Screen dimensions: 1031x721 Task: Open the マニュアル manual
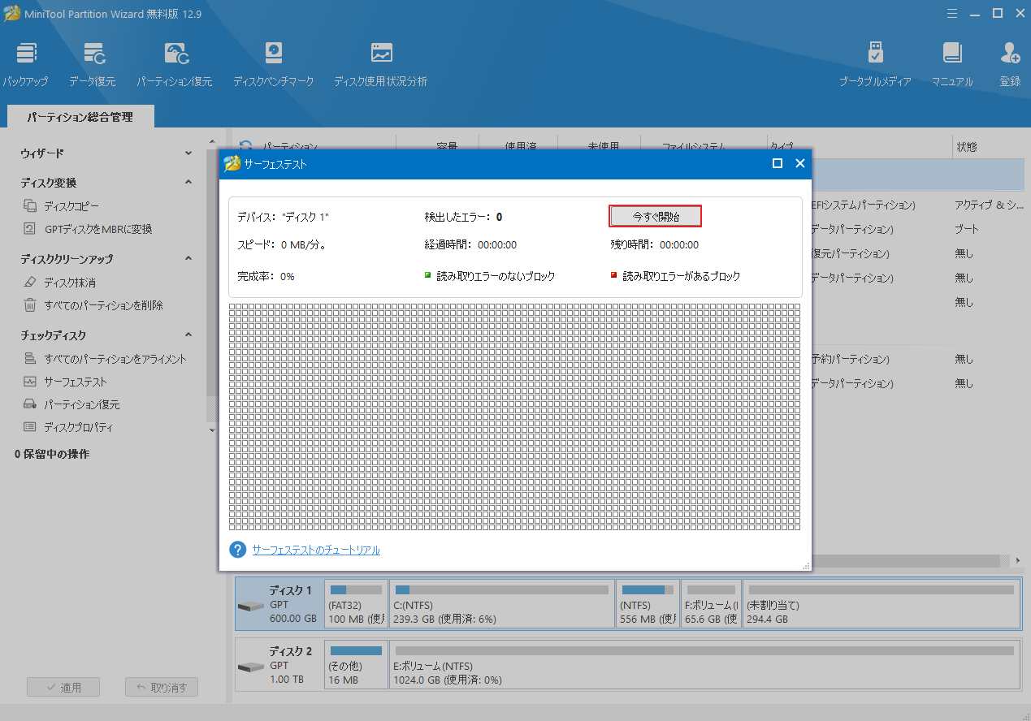tap(952, 65)
